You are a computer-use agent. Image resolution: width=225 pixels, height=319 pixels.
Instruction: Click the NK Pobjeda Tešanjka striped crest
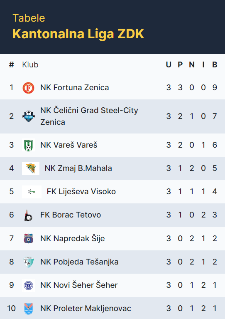(x=28, y=262)
